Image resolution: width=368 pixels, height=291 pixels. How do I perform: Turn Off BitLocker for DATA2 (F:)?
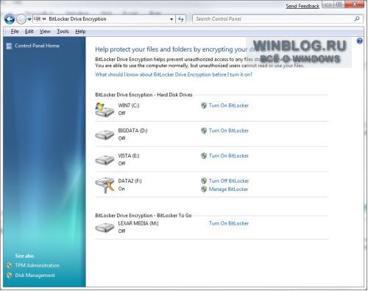click(x=229, y=181)
